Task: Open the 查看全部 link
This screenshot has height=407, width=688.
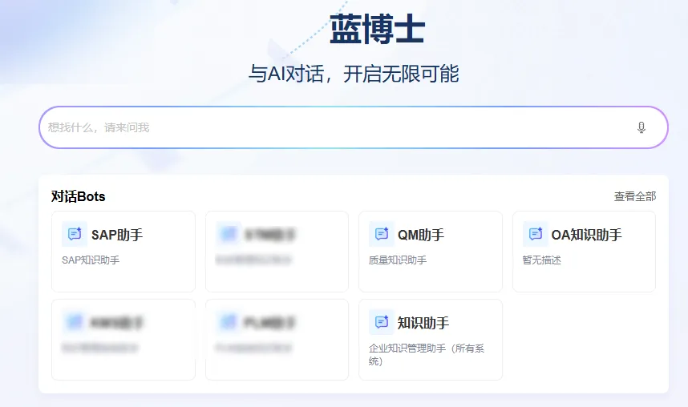Action: [x=634, y=196]
